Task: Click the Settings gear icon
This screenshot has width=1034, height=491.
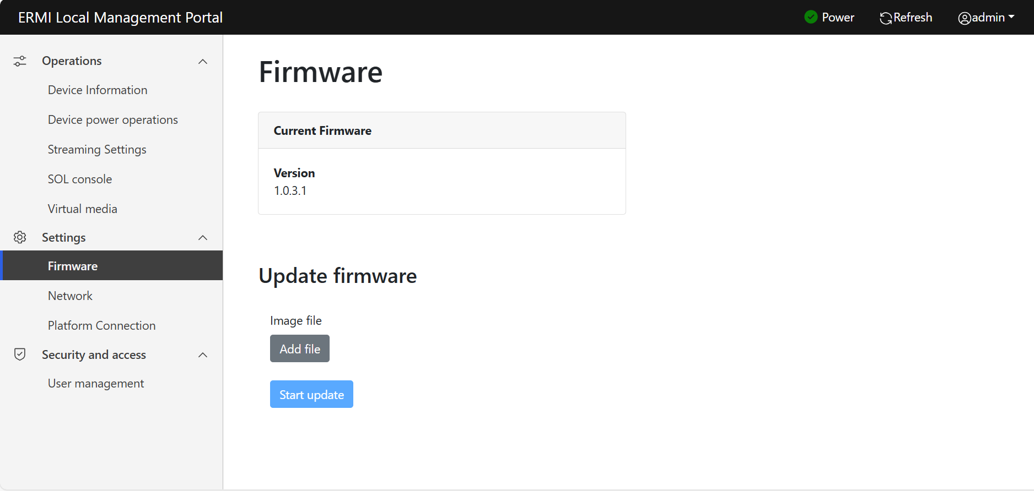Action: point(20,237)
